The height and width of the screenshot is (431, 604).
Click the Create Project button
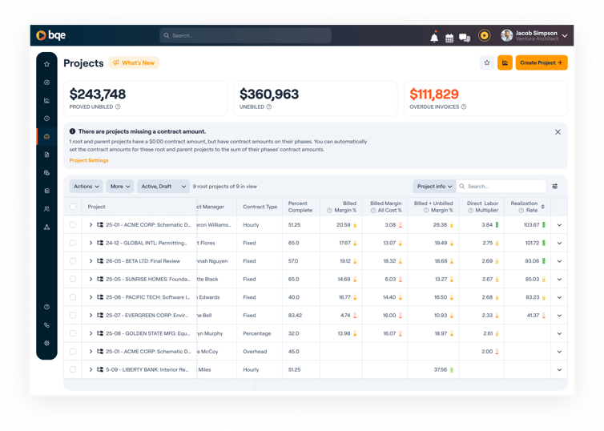pos(542,62)
